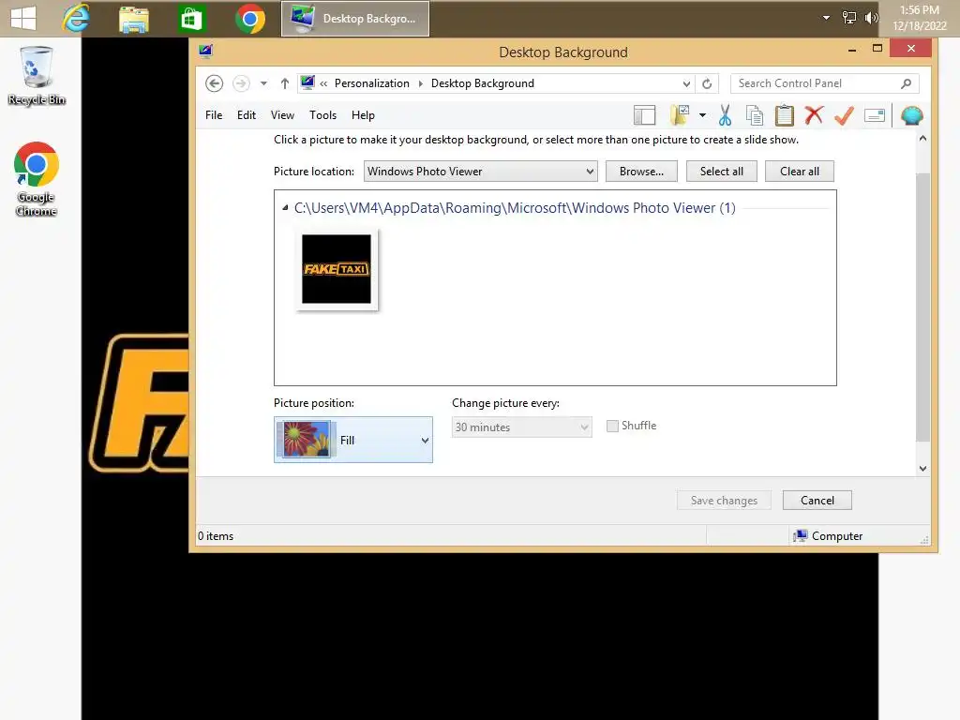Click the Copy toolbar icon
This screenshot has width=960, height=720.
755,115
